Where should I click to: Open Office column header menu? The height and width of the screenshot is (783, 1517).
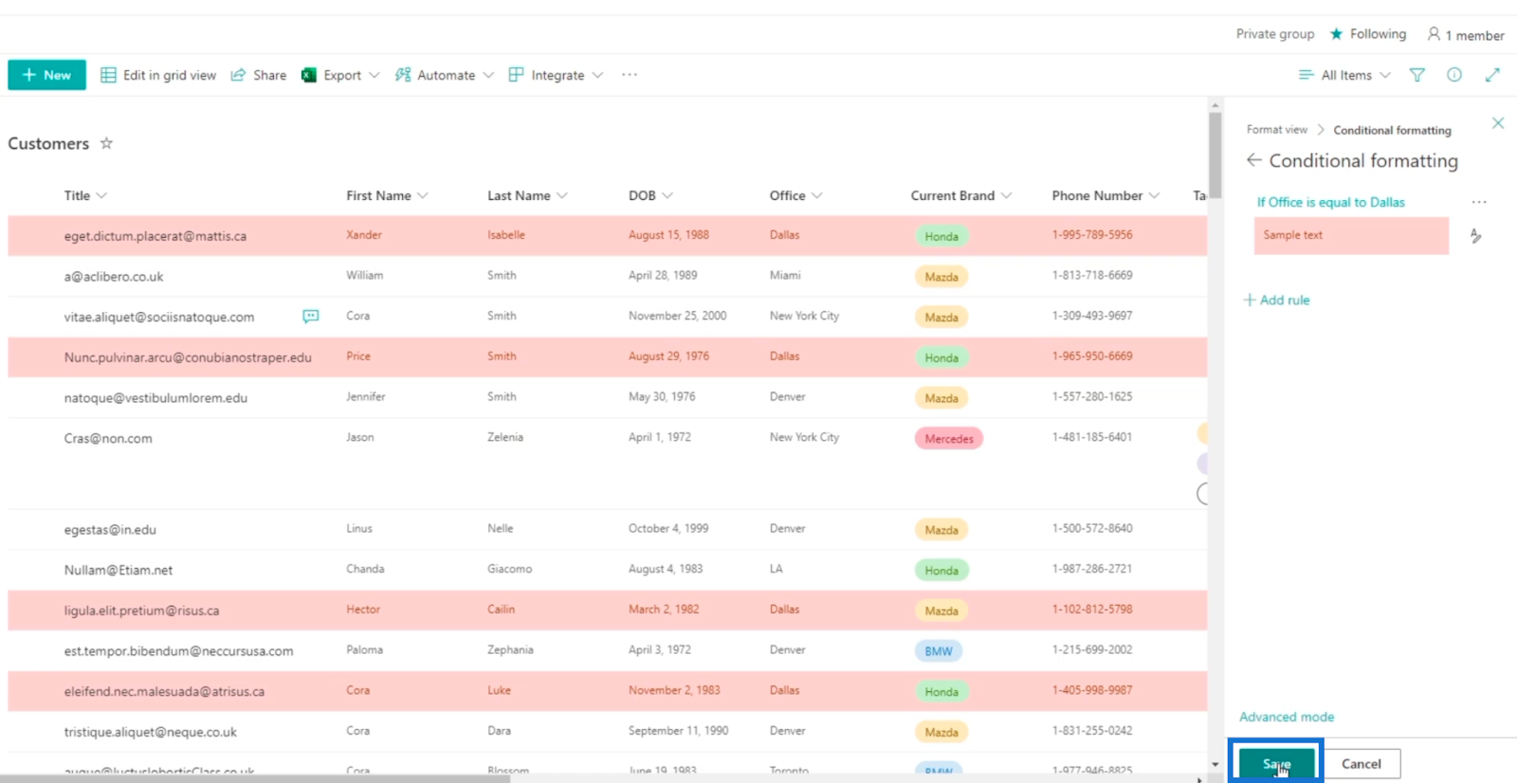tap(795, 195)
